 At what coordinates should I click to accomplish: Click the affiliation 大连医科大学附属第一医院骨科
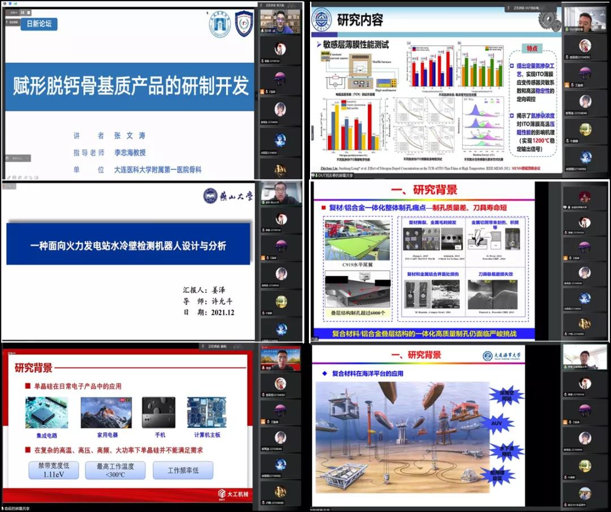point(158,170)
